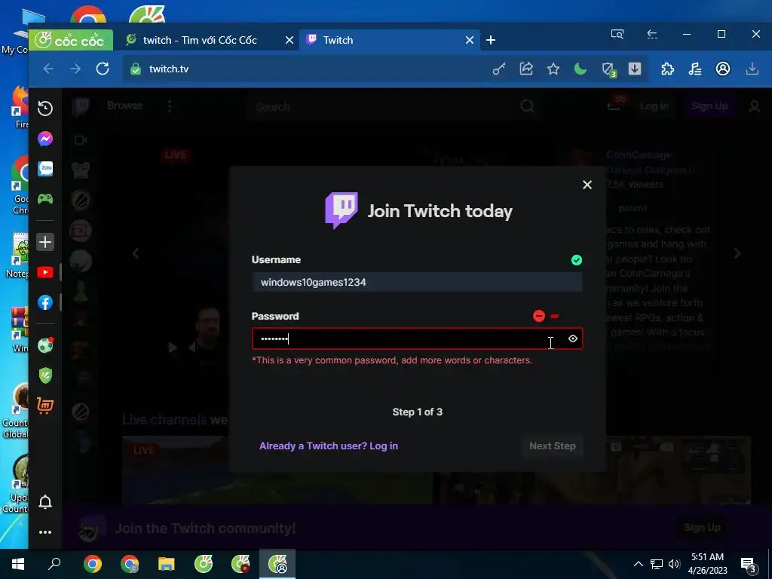The width and height of the screenshot is (772, 579).
Task: Open Zalo from the browser sidebar
Action: (45, 169)
